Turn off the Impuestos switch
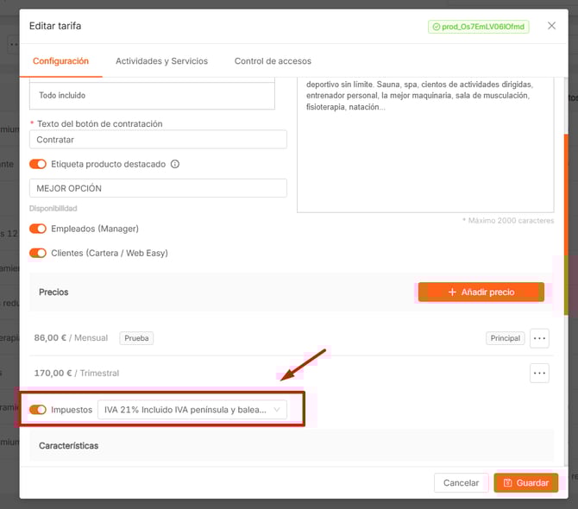This screenshot has height=509, width=578. tap(38, 410)
